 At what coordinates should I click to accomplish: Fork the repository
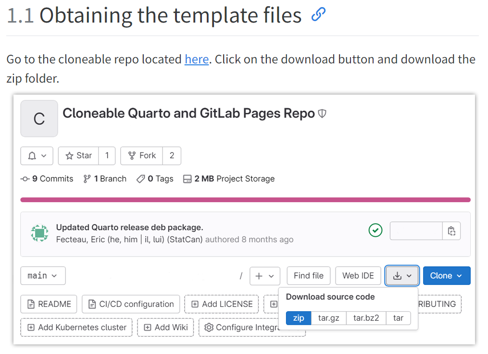click(141, 156)
